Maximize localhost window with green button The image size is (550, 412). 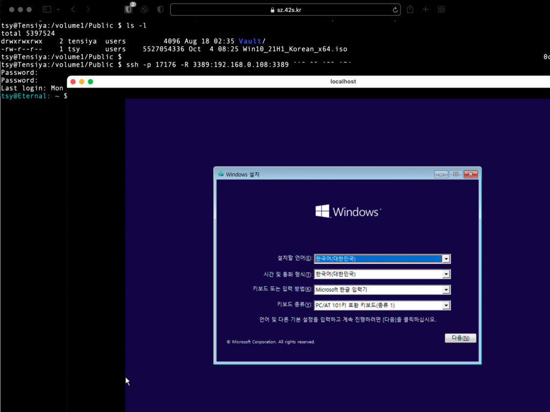point(90,82)
